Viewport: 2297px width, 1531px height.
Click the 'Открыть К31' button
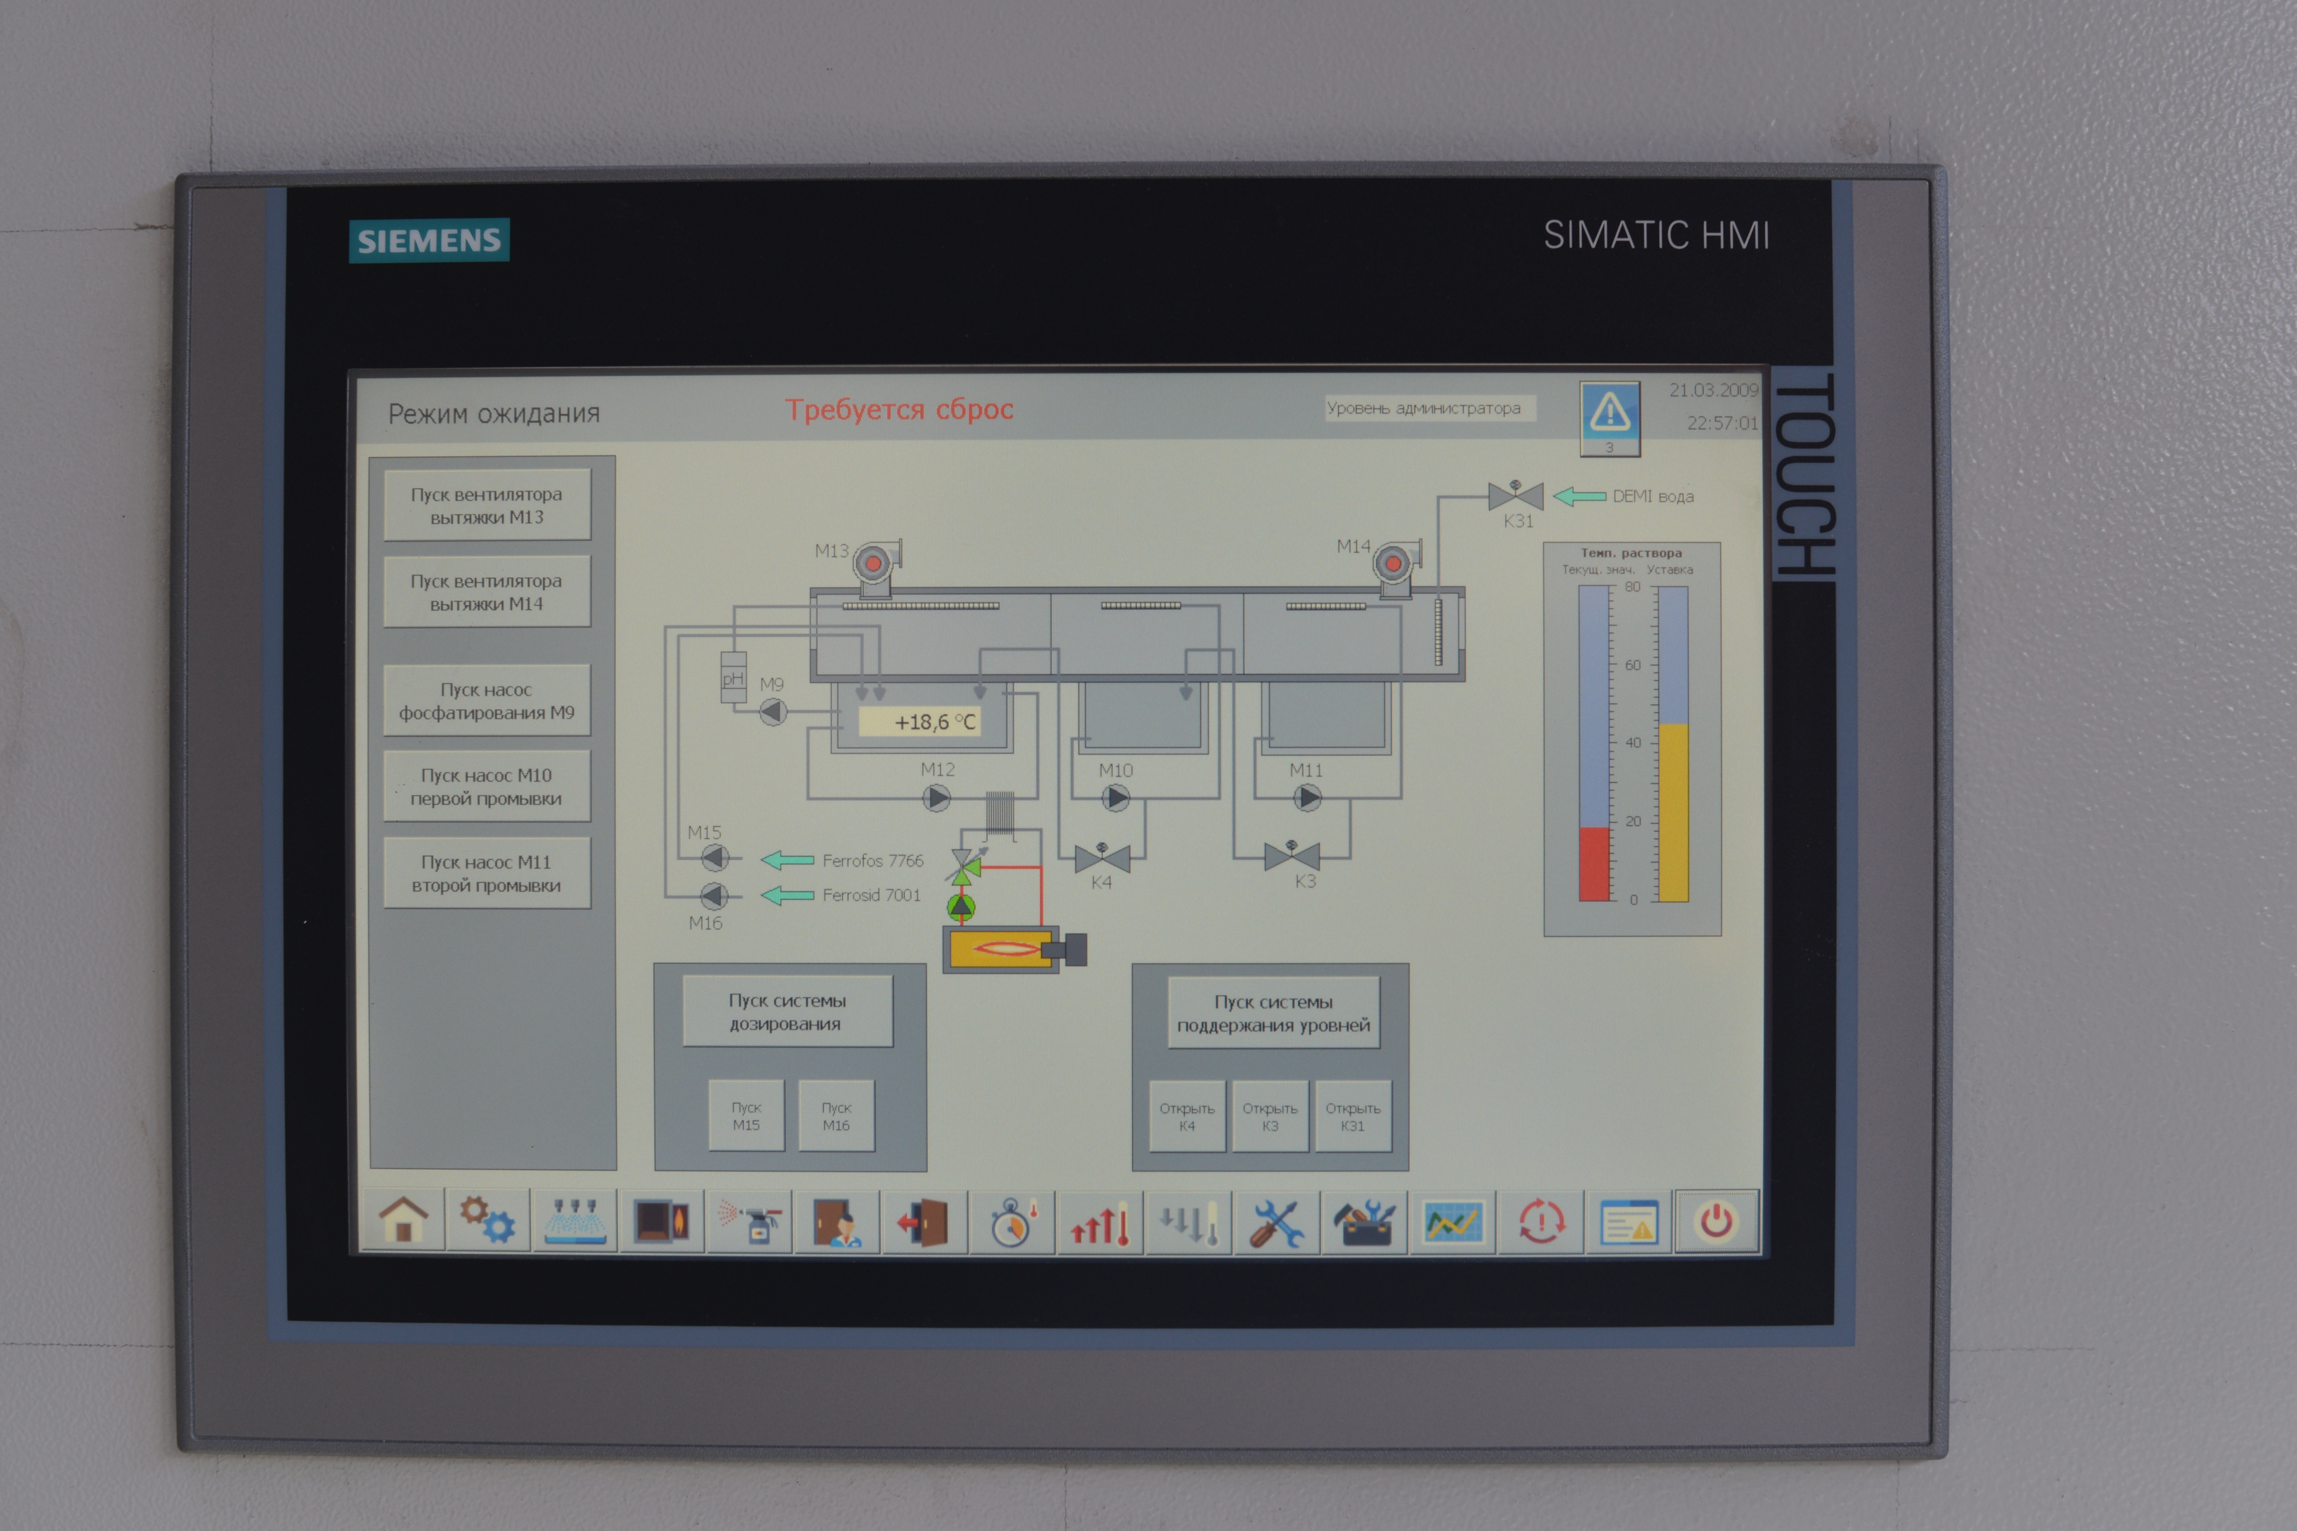pos(1353,1117)
